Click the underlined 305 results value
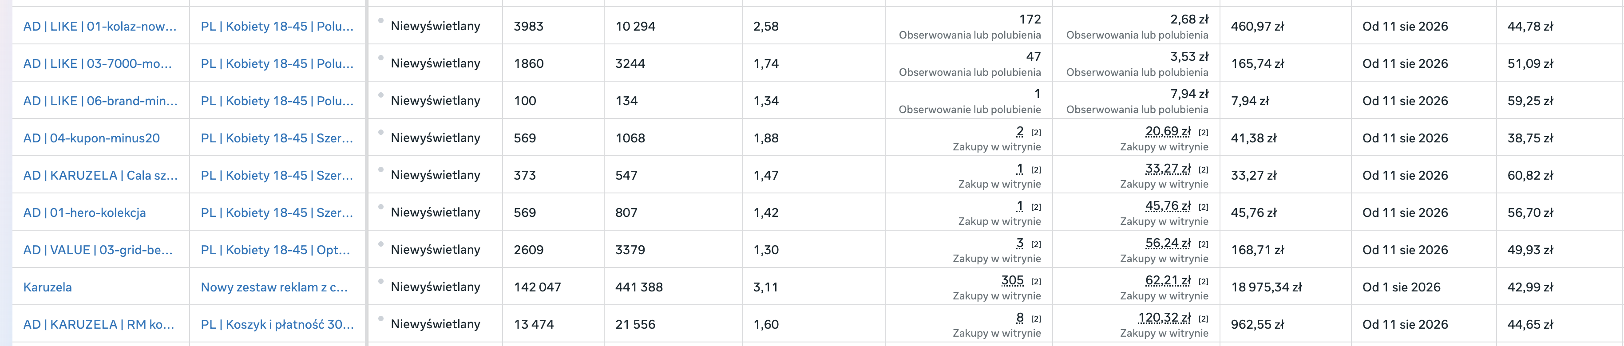The height and width of the screenshot is (346, 1624). [x=1013, y=280]
